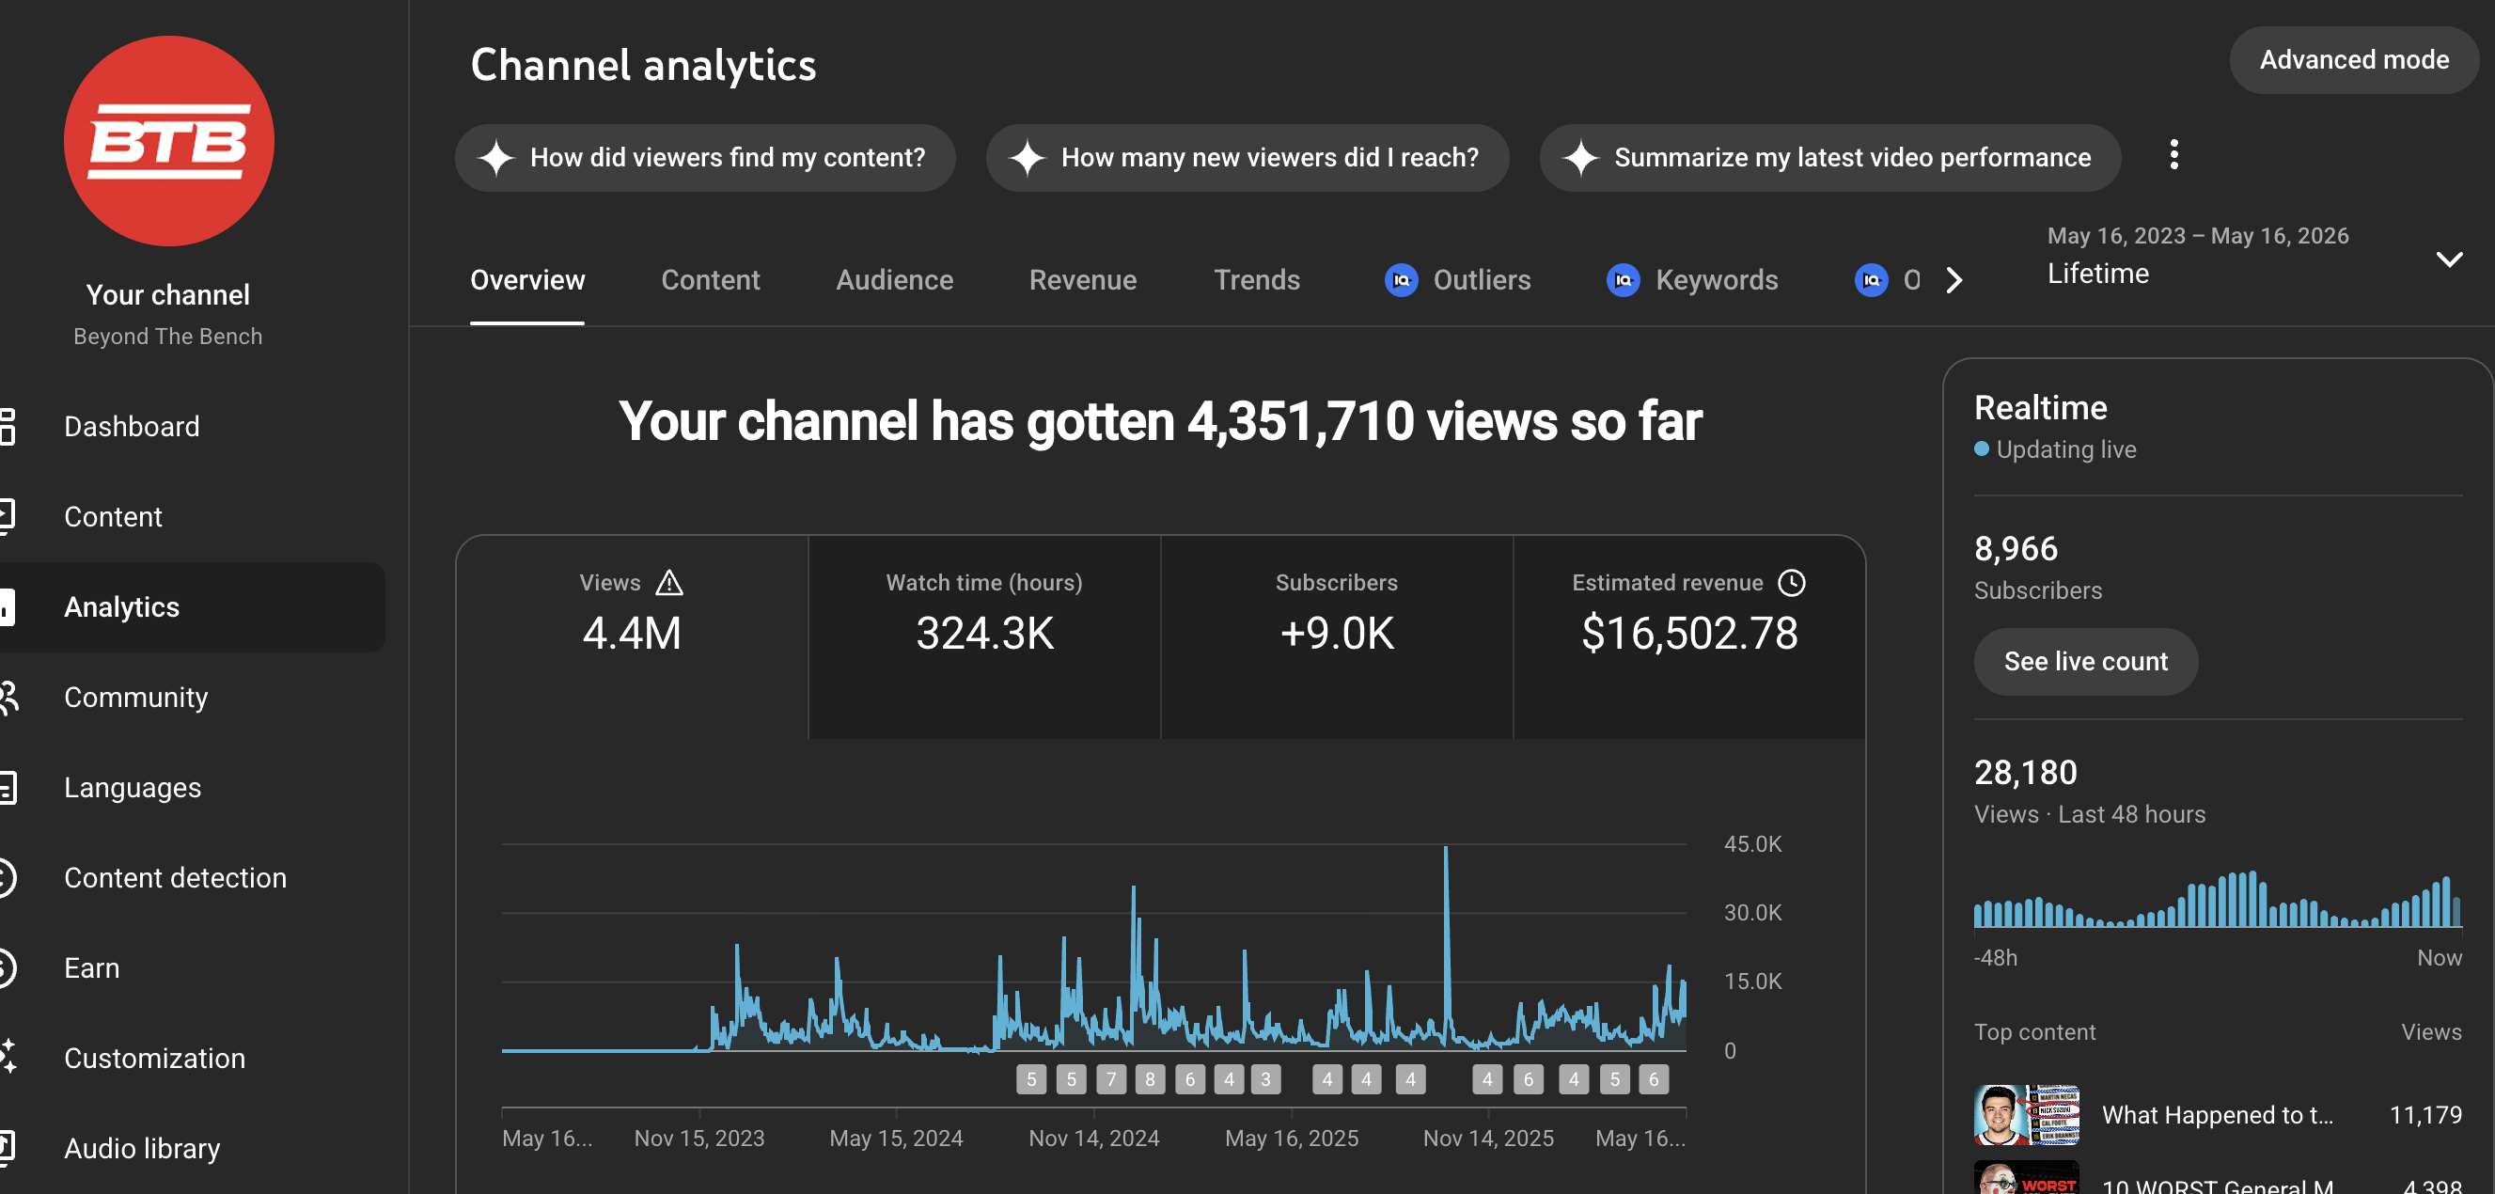This screenshot has width=2495, height=1194.
Task: Select the Watch time (hours) metric card
Action: pos(984,637)
